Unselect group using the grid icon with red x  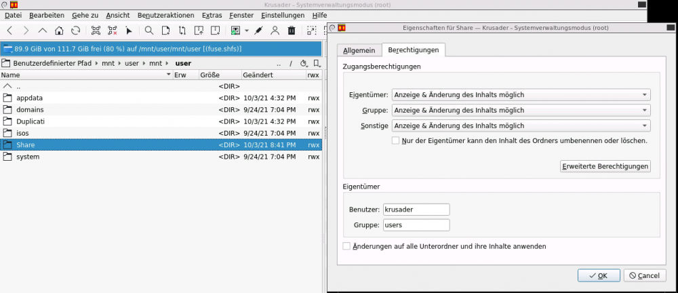click(113, 31)
